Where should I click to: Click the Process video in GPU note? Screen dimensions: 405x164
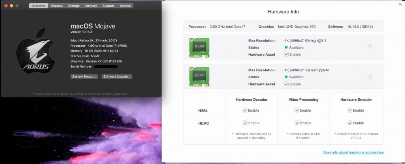pos(303,136)
